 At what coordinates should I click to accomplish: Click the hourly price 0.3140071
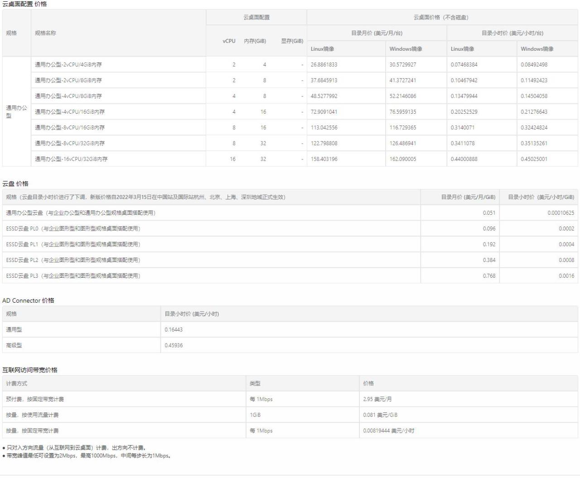[463, 128]
